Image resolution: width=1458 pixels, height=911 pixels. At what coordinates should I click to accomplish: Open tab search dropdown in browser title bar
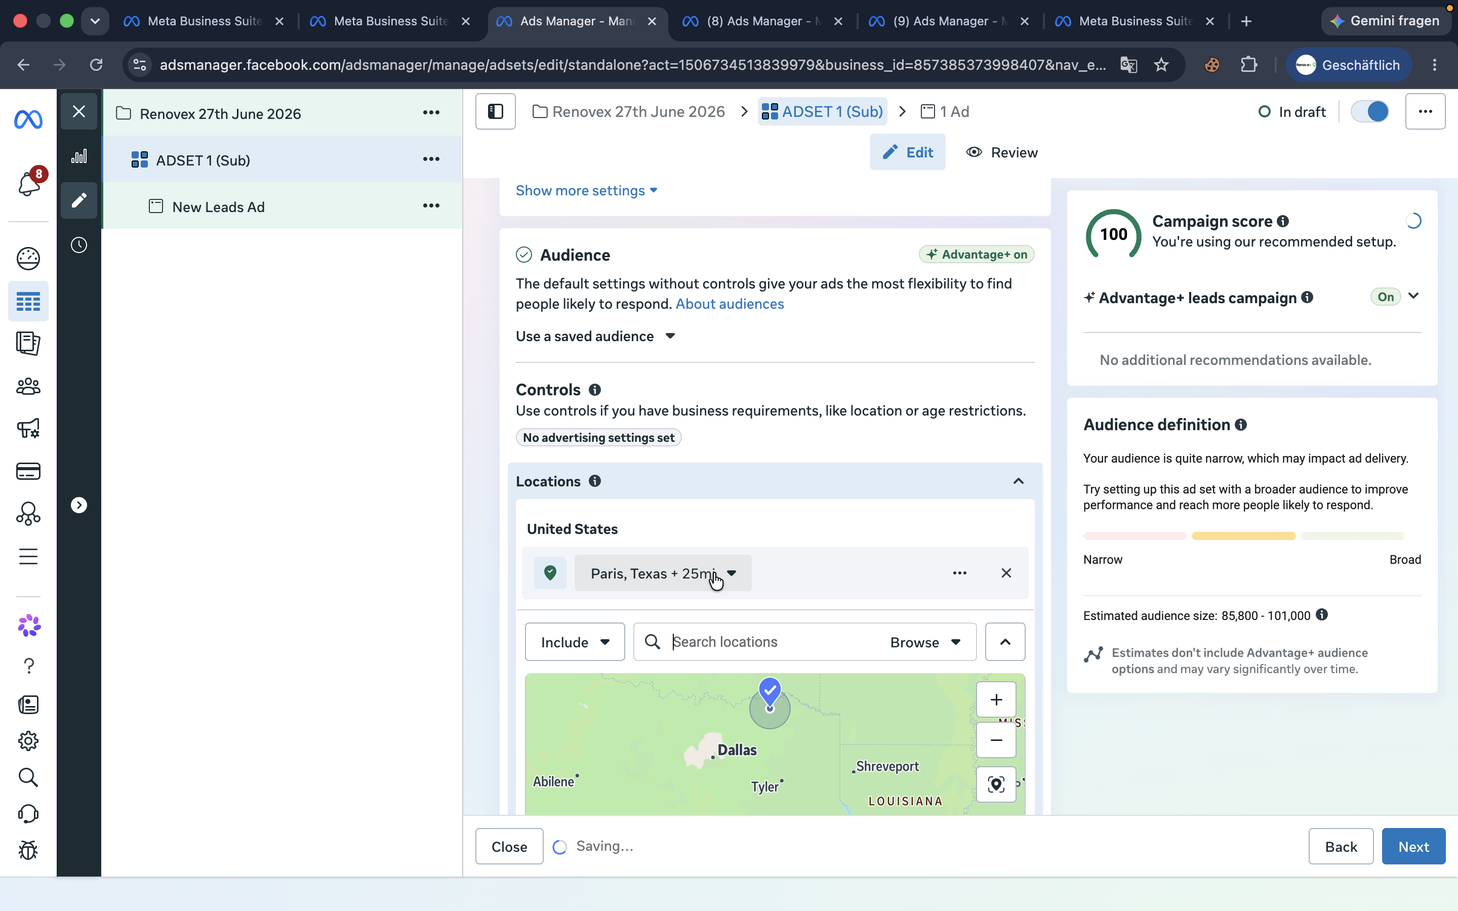(95, 21)
